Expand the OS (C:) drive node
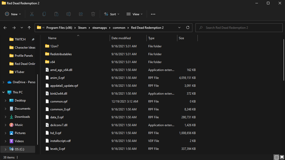 [x=5, y=149]
